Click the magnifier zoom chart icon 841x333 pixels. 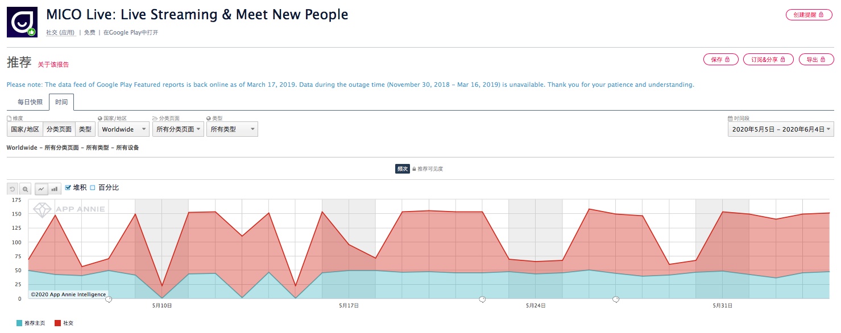tap(26, 189)
